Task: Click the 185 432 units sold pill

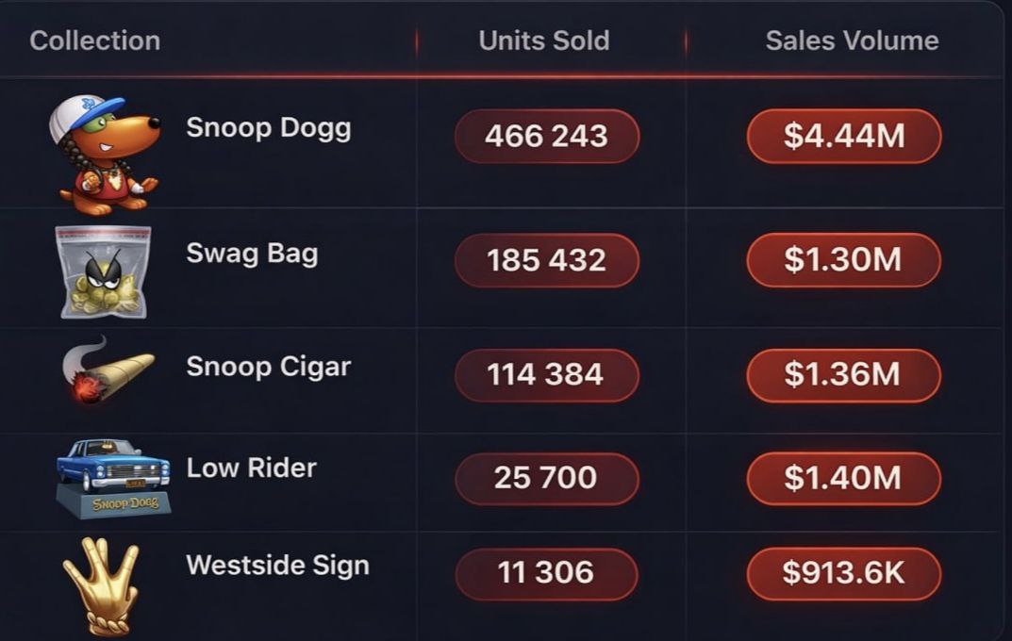Action: pyautogui.click(x=547, y=260)
